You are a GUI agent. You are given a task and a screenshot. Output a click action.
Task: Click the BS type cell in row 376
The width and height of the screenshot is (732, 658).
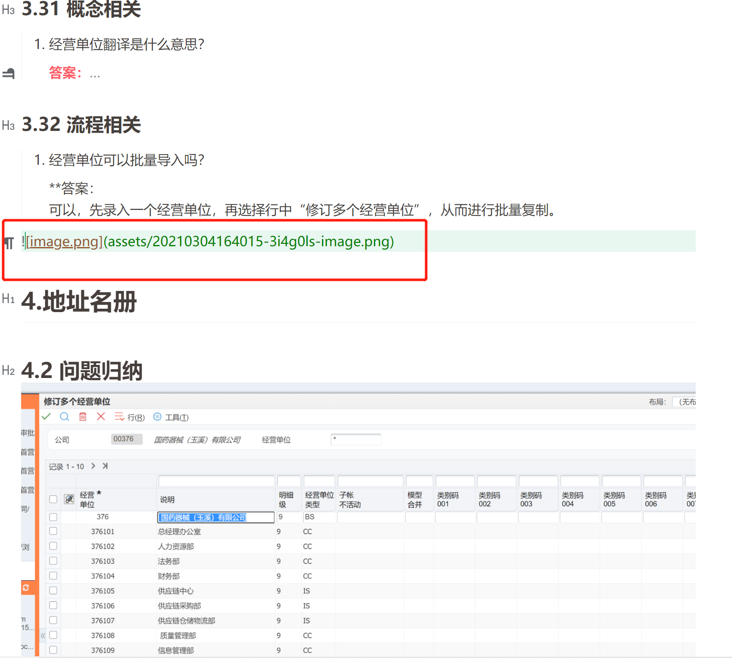[x=319, y=517]
